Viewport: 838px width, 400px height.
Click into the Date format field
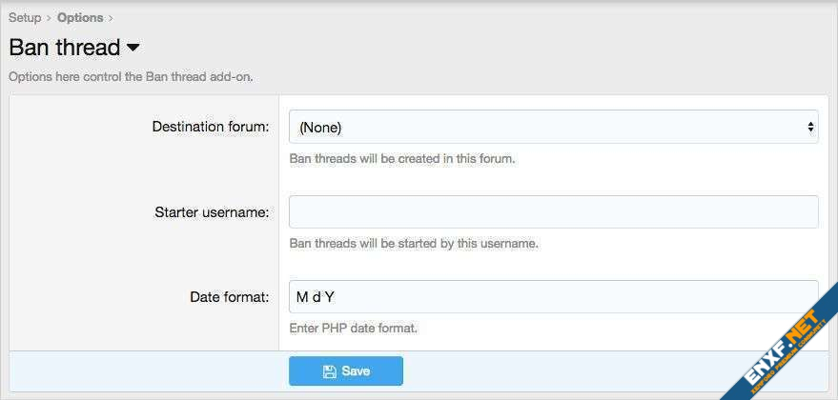pyautogui.click(x=553, y=296)
